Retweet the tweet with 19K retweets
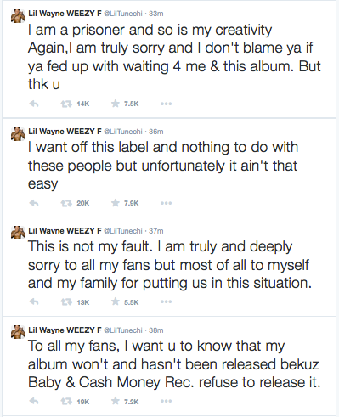 click(x=66, y=402)
